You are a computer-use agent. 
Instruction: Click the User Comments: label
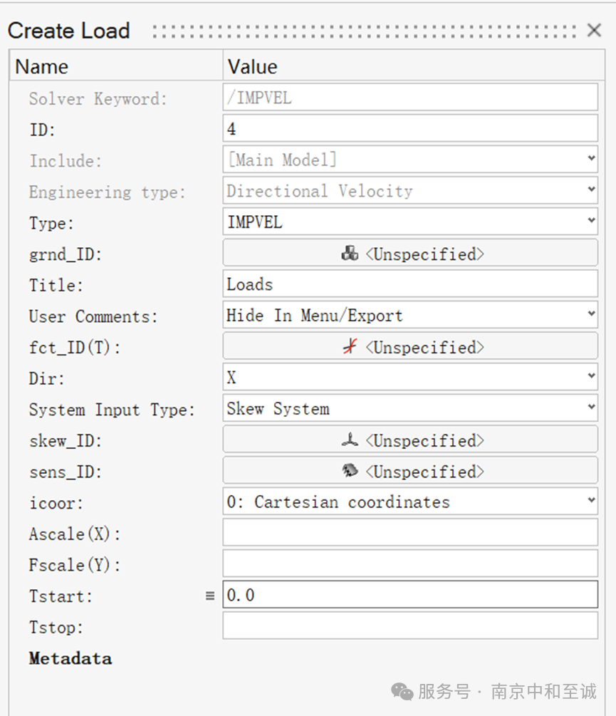pos(93,316)
